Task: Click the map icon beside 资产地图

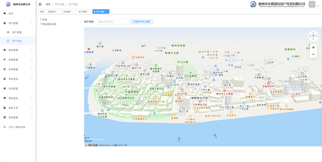Action: tap(8, 41)
